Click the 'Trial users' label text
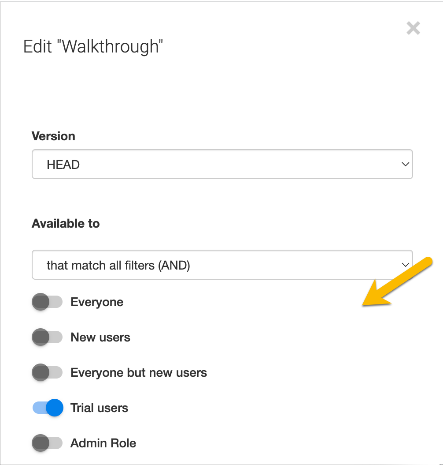443x465 pixels. point(100,408)
